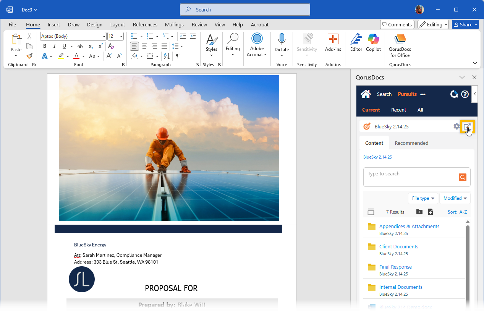
Task: Click the QorusDocs home icon
Action: click(366, 94)
